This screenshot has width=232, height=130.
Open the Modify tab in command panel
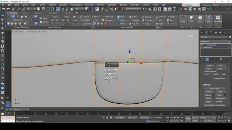pyautogui.click(x=206, y=32)
